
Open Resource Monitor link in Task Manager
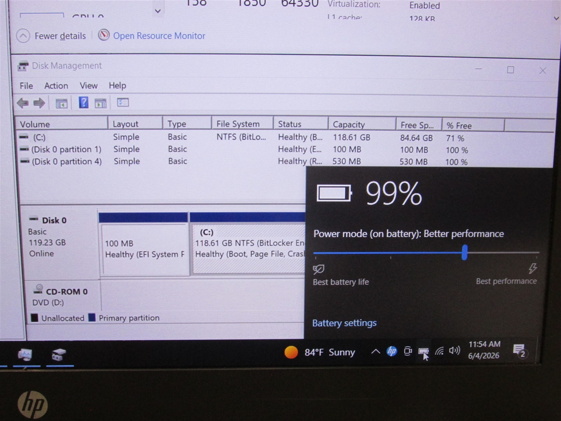click(x=159, y=36)
